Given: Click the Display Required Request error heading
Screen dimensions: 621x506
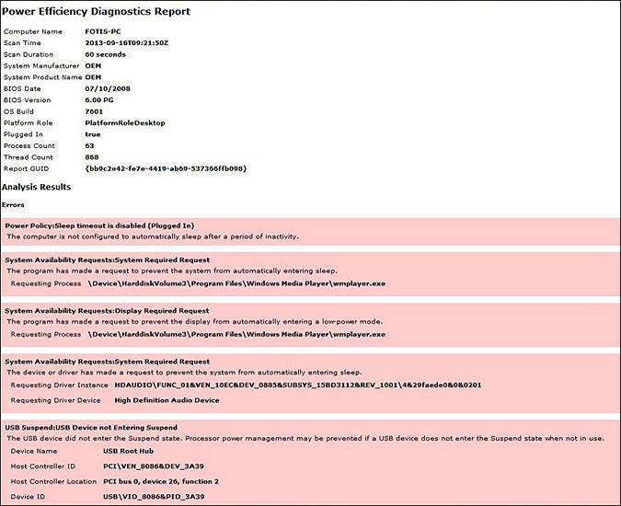Looking at the screenshot, I should point(108,311).
